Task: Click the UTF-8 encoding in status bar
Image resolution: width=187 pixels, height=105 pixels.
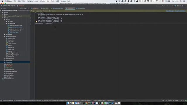Action: point(169,101)
